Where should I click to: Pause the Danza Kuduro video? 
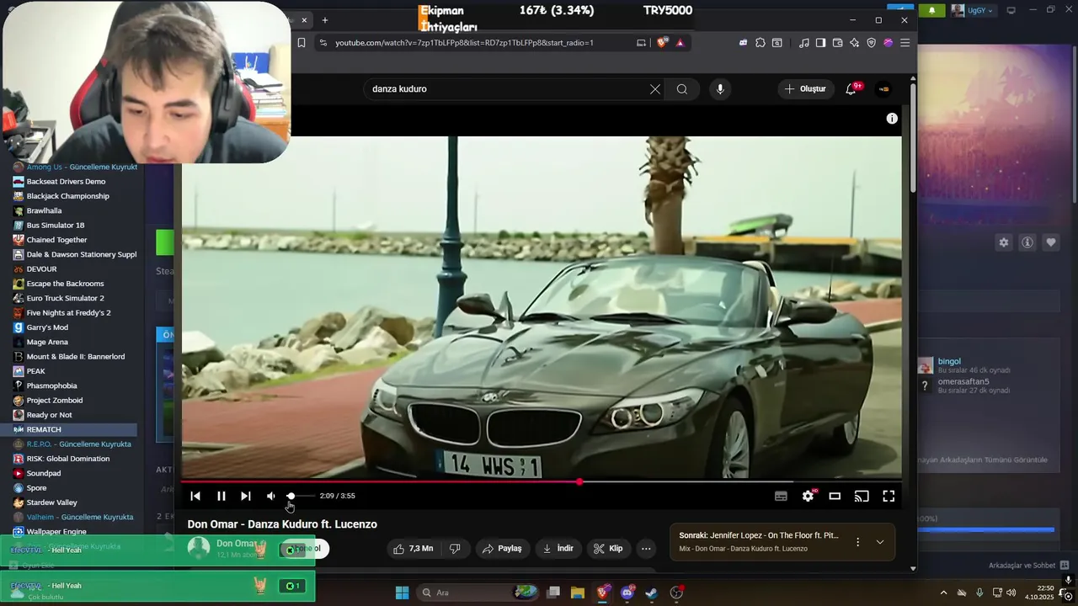tap(221, 496)
